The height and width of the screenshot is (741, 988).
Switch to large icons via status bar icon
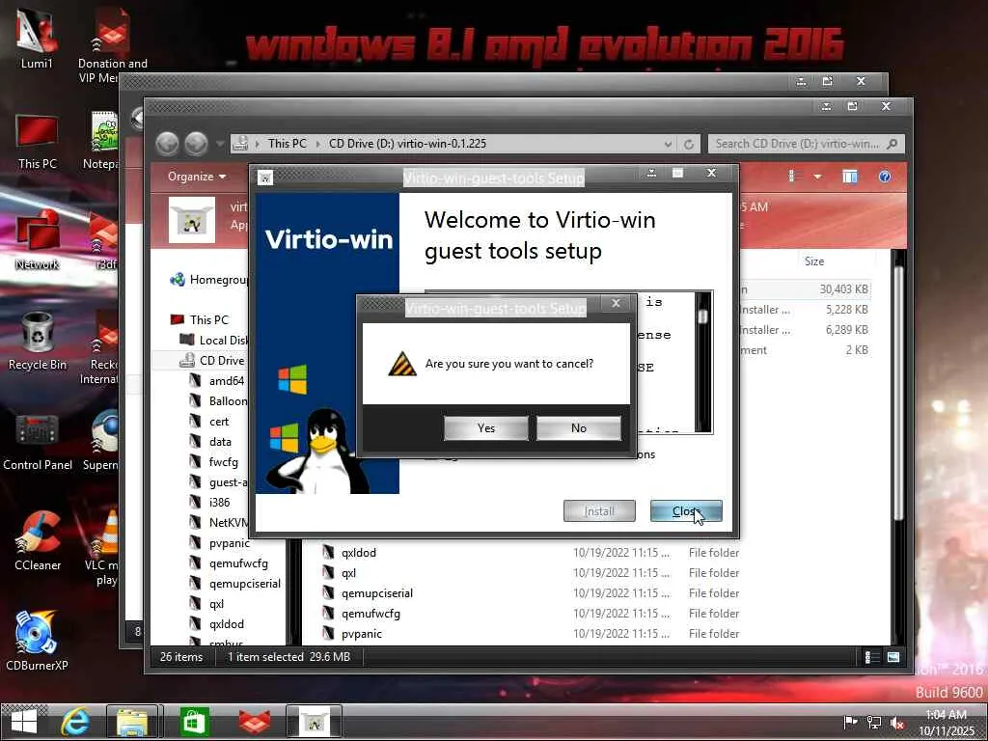[893, 657]
